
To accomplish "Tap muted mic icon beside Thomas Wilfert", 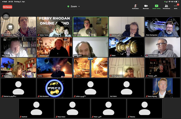I will coord(147,56).
